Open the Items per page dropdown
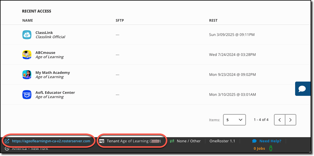This screenshot has width=314, height=156. [234, 120]
